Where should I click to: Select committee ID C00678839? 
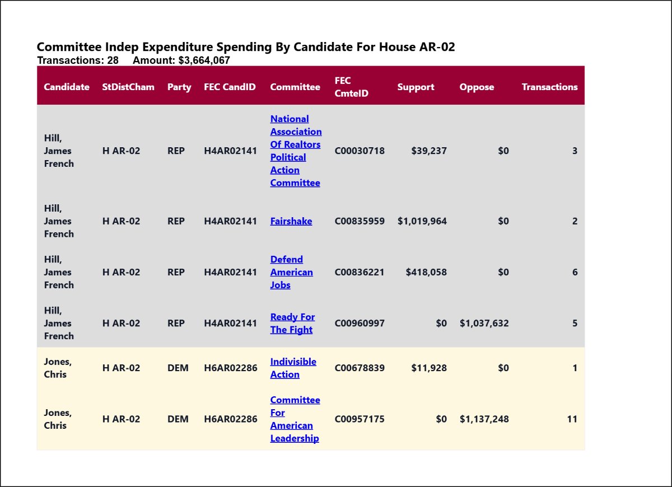pyautogui.click(x=360, y=368)
